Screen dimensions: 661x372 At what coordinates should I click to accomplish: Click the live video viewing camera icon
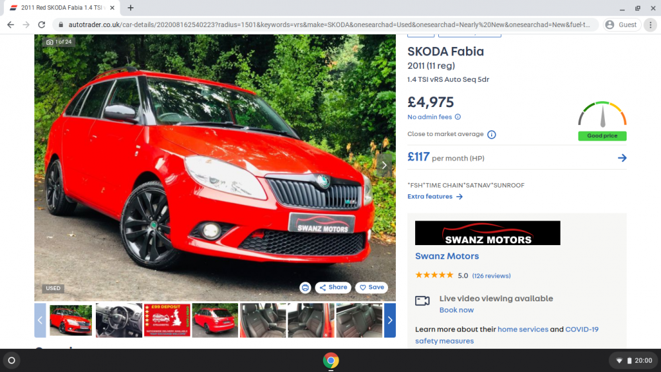click(422, 301)
